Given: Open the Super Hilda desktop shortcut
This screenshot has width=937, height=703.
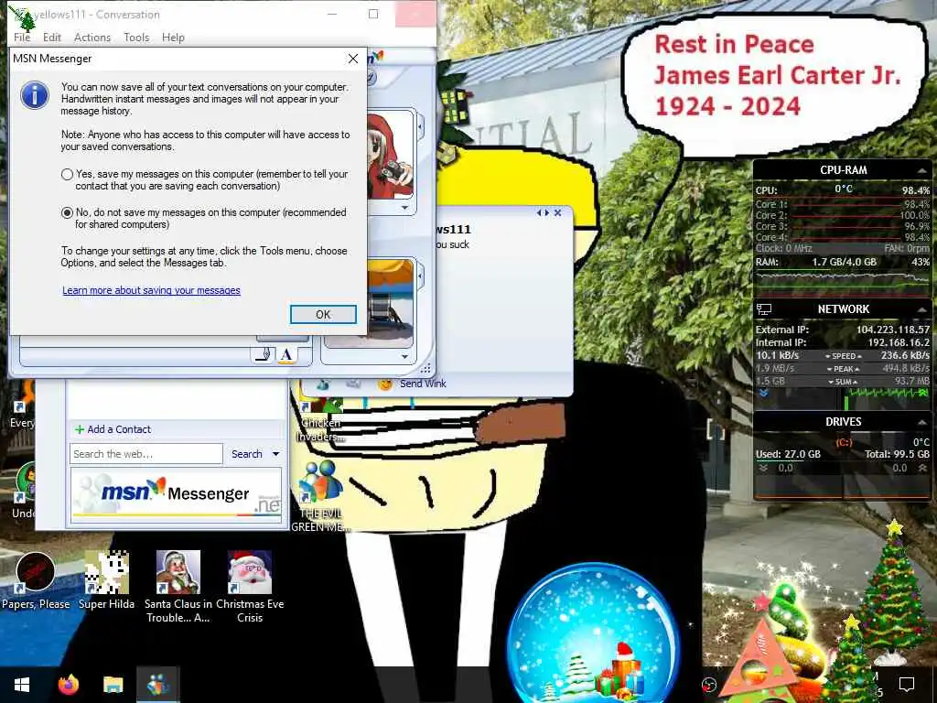Looking at the screenshot, I should click(106, 581).
